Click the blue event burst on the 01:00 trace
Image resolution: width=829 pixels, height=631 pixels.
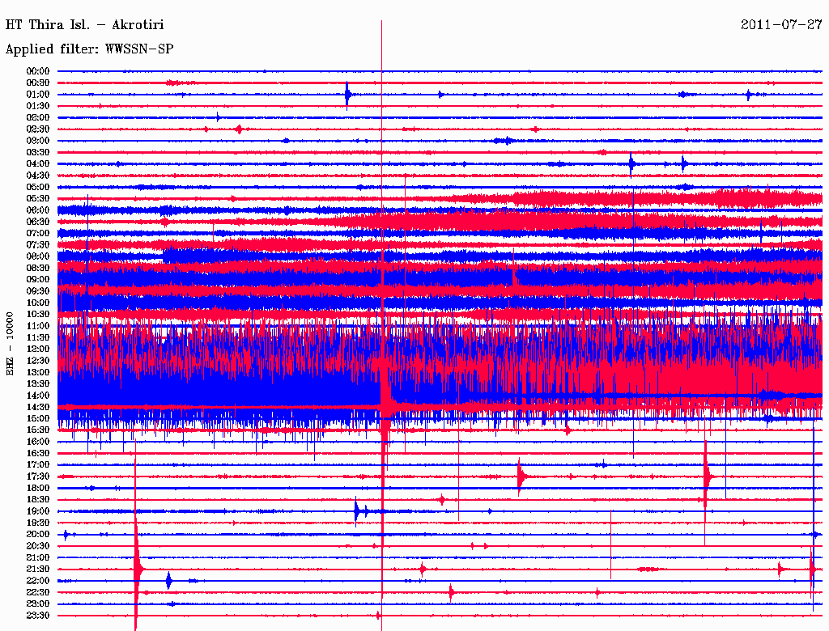pos(347,95)
